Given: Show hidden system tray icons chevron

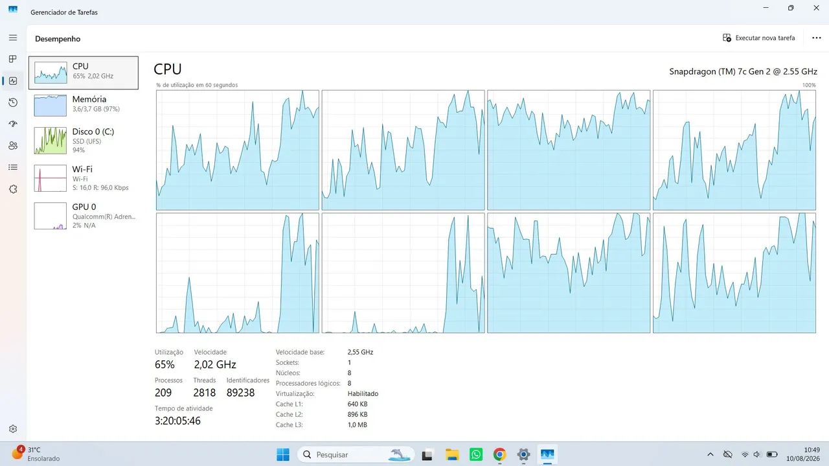Looking at the screenshot, I should 710,454.
